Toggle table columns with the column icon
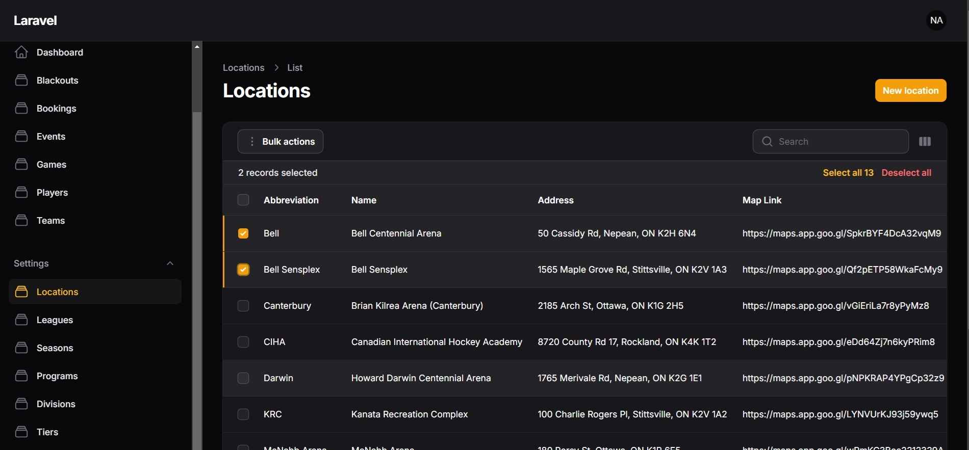This screenshot has height=450, width=969. click(x=925, y=142)
